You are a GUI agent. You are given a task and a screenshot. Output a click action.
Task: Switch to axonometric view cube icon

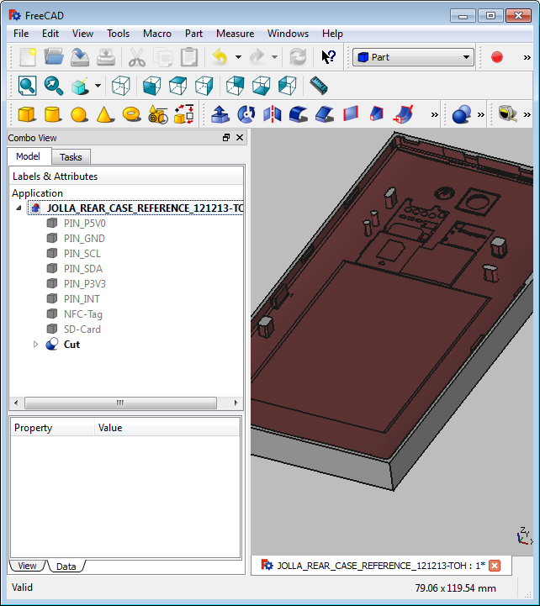[x=120, y=86]
